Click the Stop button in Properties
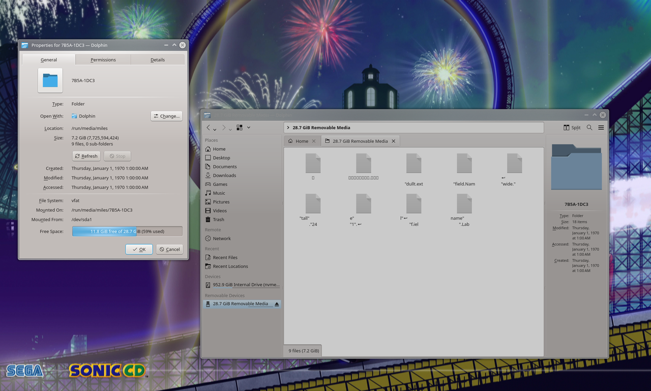Screen dimensions: 651x391 tap(117, 156)
